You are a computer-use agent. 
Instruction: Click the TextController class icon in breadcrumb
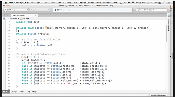click(x=4, y=18)
